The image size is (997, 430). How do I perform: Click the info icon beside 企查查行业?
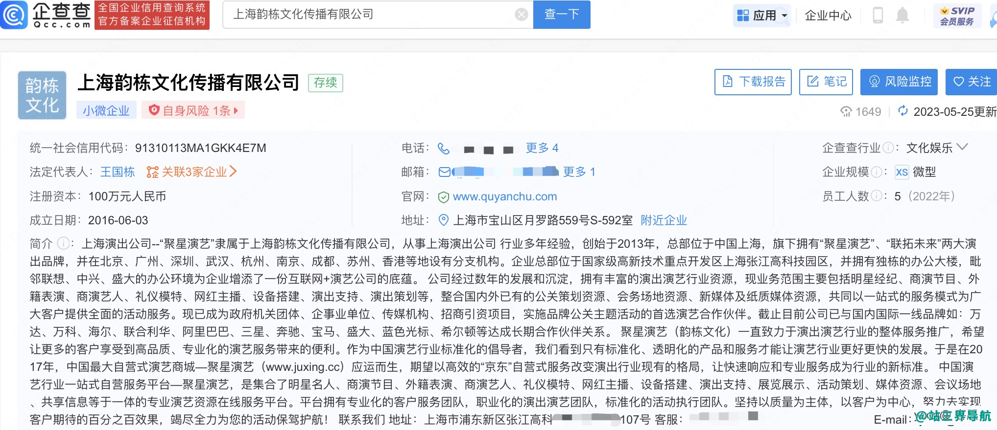pos(888,148)
